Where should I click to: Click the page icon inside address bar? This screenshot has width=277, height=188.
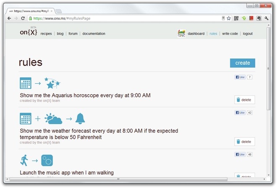[223, 18]
